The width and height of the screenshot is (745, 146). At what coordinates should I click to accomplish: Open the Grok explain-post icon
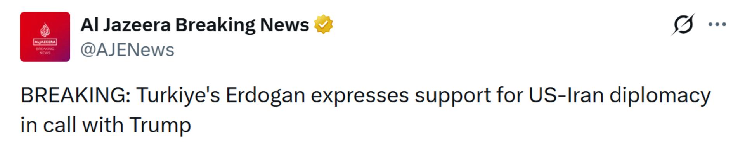[683, 24]
